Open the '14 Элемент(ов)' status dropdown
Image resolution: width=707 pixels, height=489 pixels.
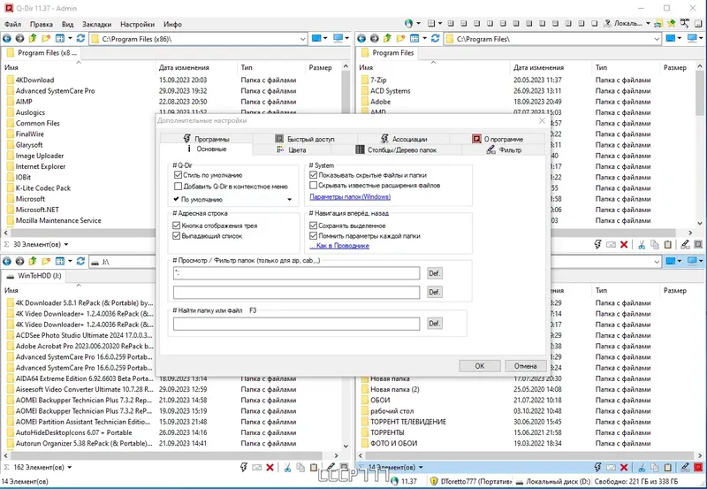[x=421, y=468]
